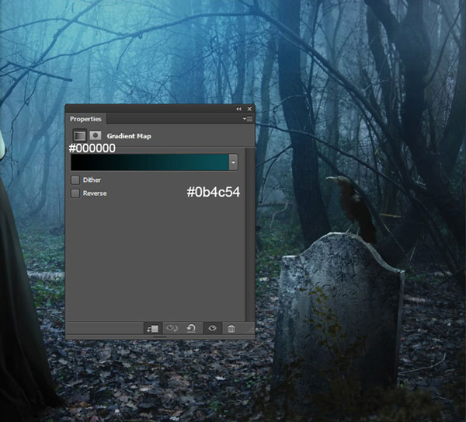
Task: Click the Gradient Map title text
Action: [129, 136]
